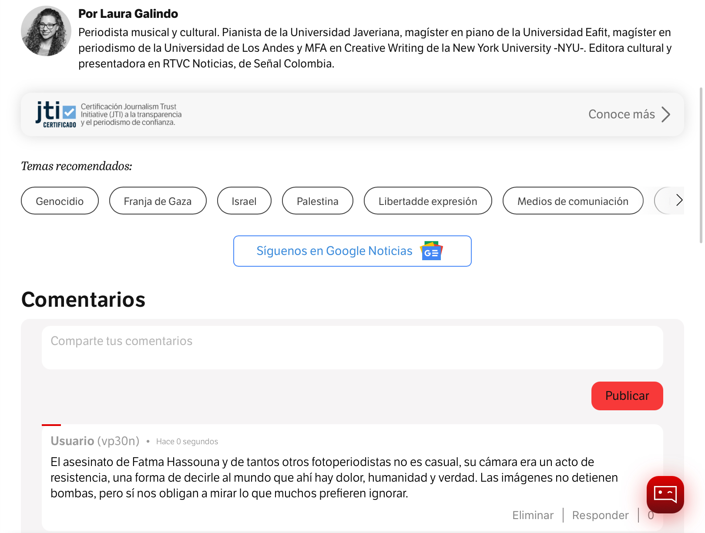
Task: Click the JTI Certificado logo
Action: (x=56, y=114)
